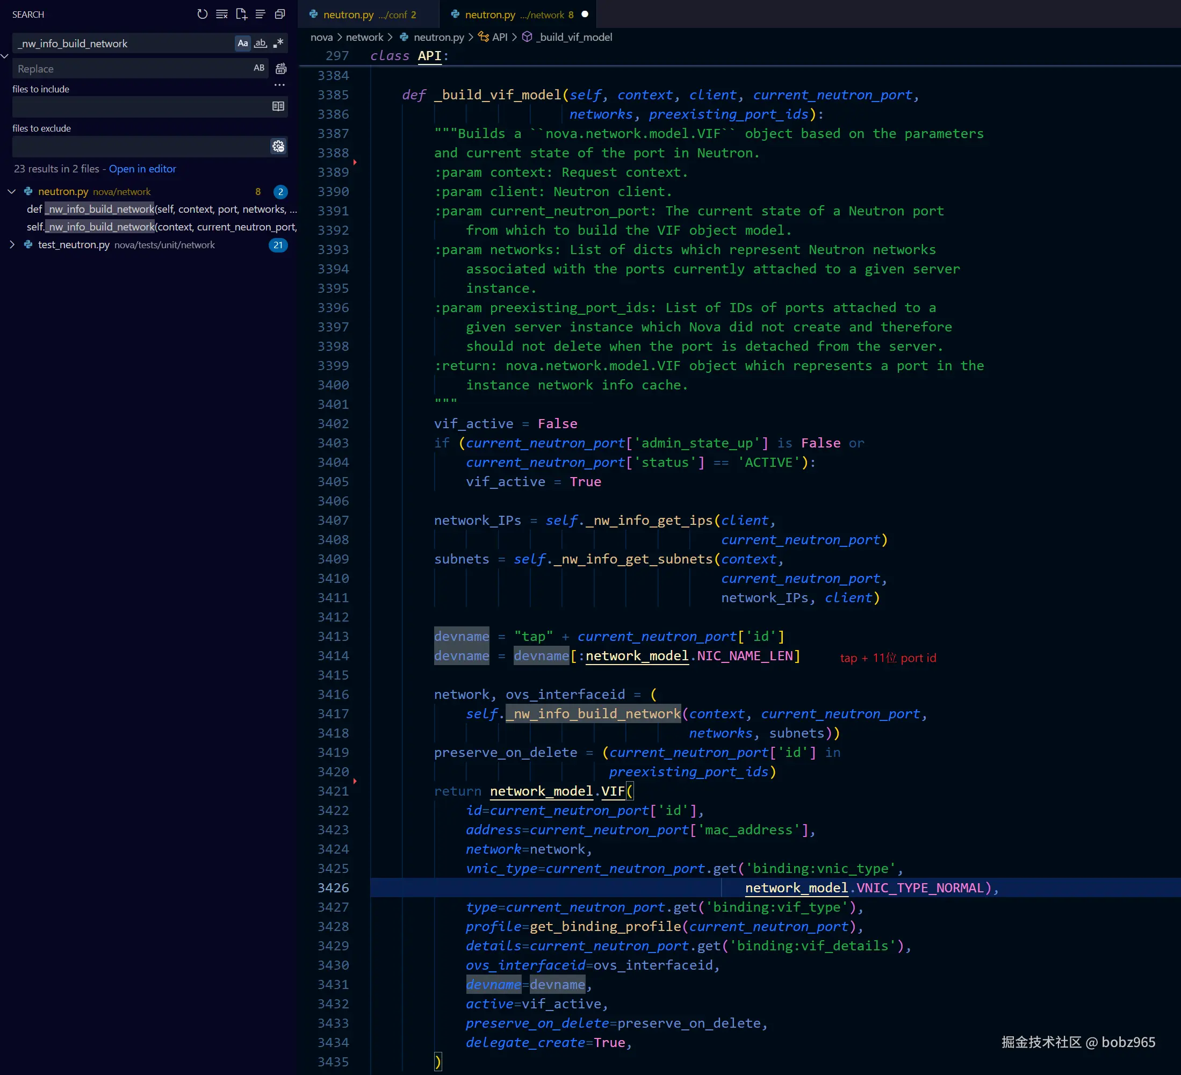Toggle Use Regular Expression option
The height and width of the screenshot is (1075, 1181).
tap(278, 44)
